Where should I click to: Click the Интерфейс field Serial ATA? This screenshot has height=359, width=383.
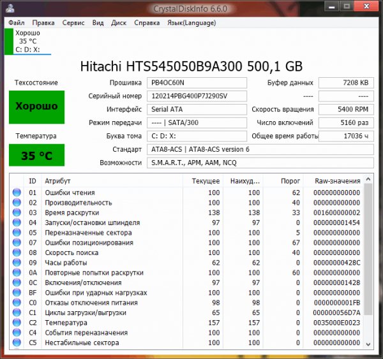[x=197, y=109]
